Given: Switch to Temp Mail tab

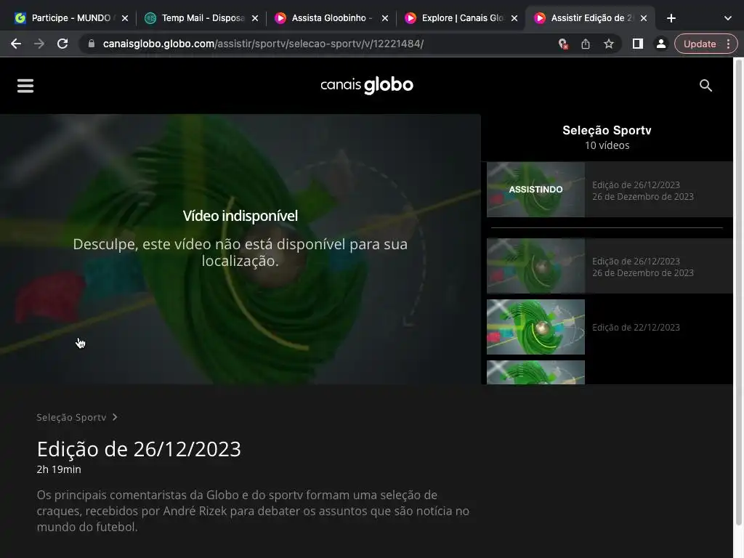Looking at the screenshot, I should tap(202, 18).
